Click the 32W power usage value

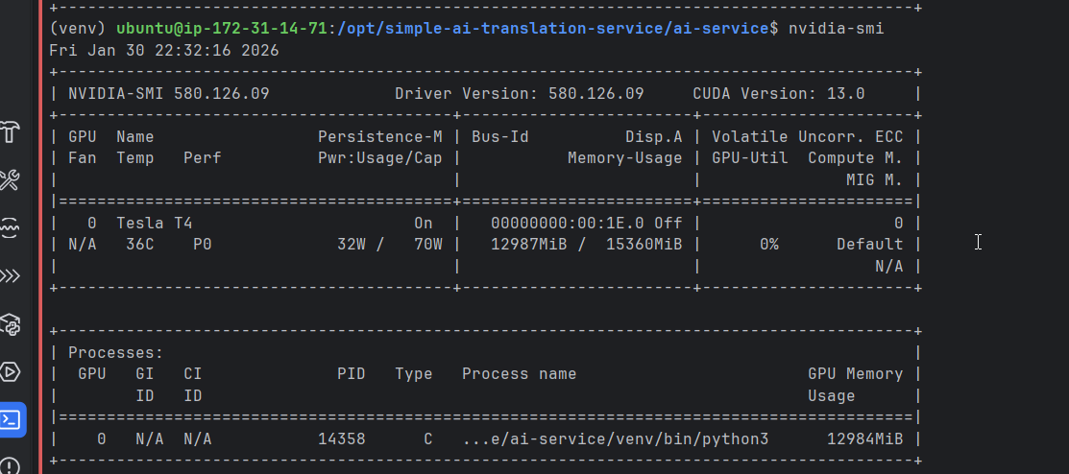[352, 245]
